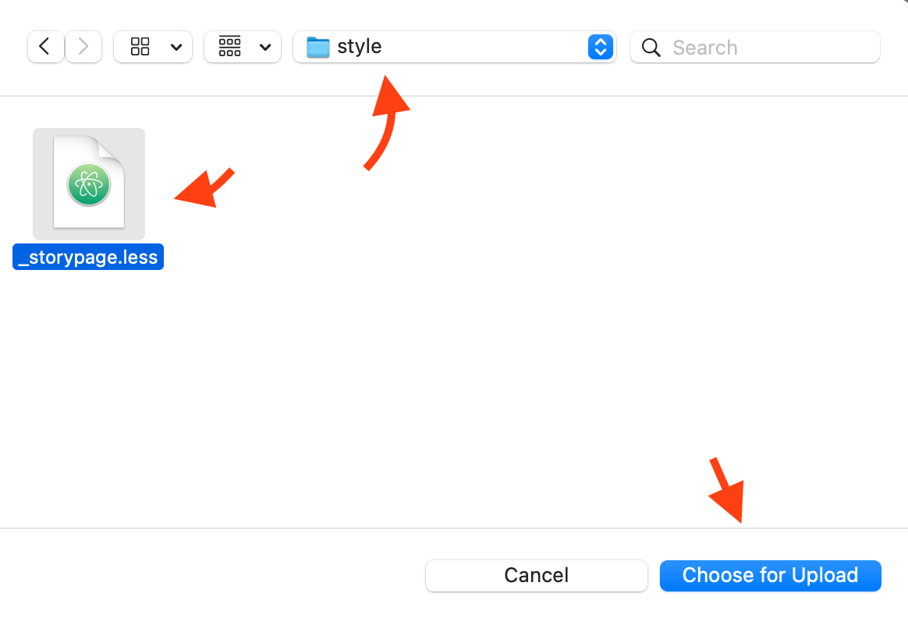This screenshot has height=618, width=908.
Task: Expand the grouping options chevron
Action: pos(265,48)
